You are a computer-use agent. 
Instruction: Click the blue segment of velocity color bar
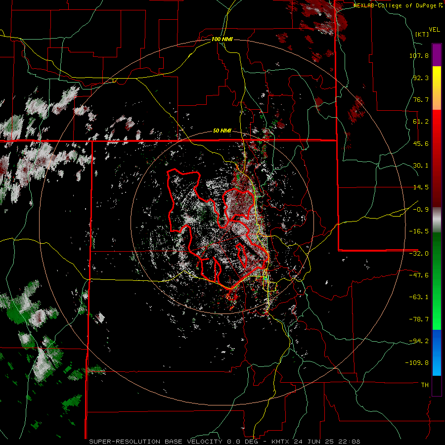click(437, 353)
